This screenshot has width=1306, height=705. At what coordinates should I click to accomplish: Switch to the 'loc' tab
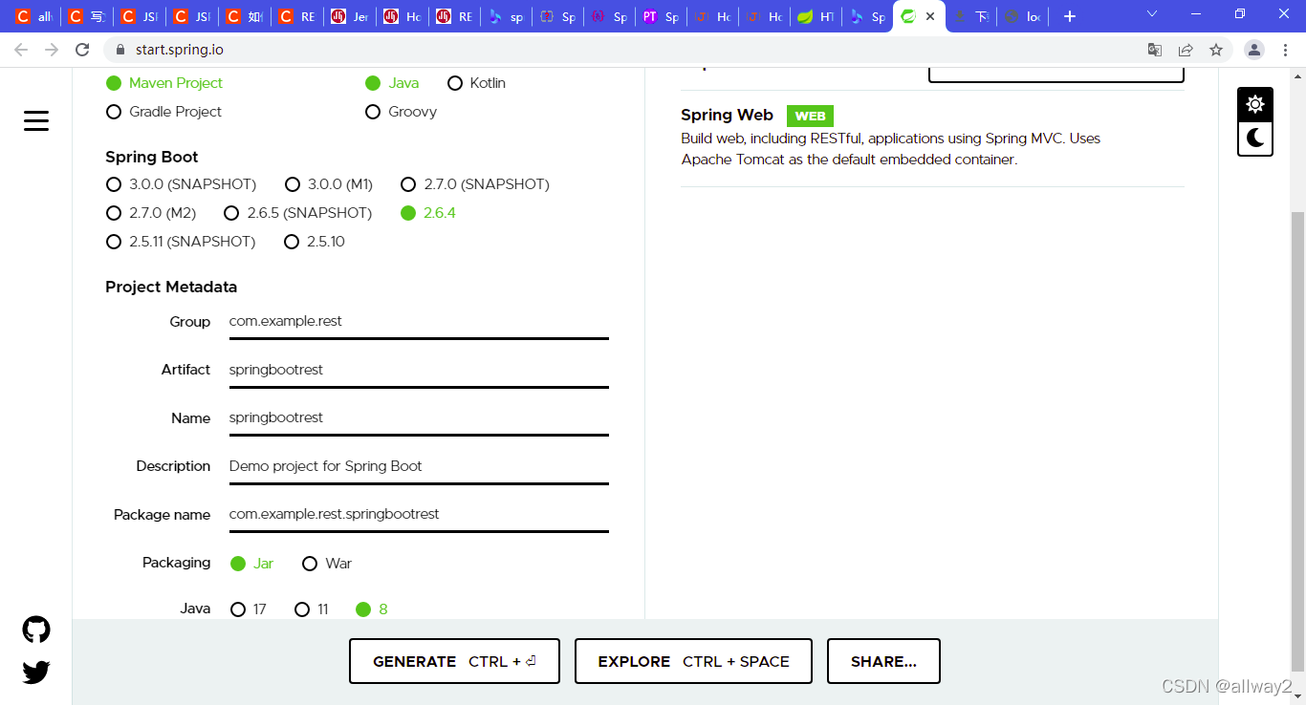(1022, 16)
